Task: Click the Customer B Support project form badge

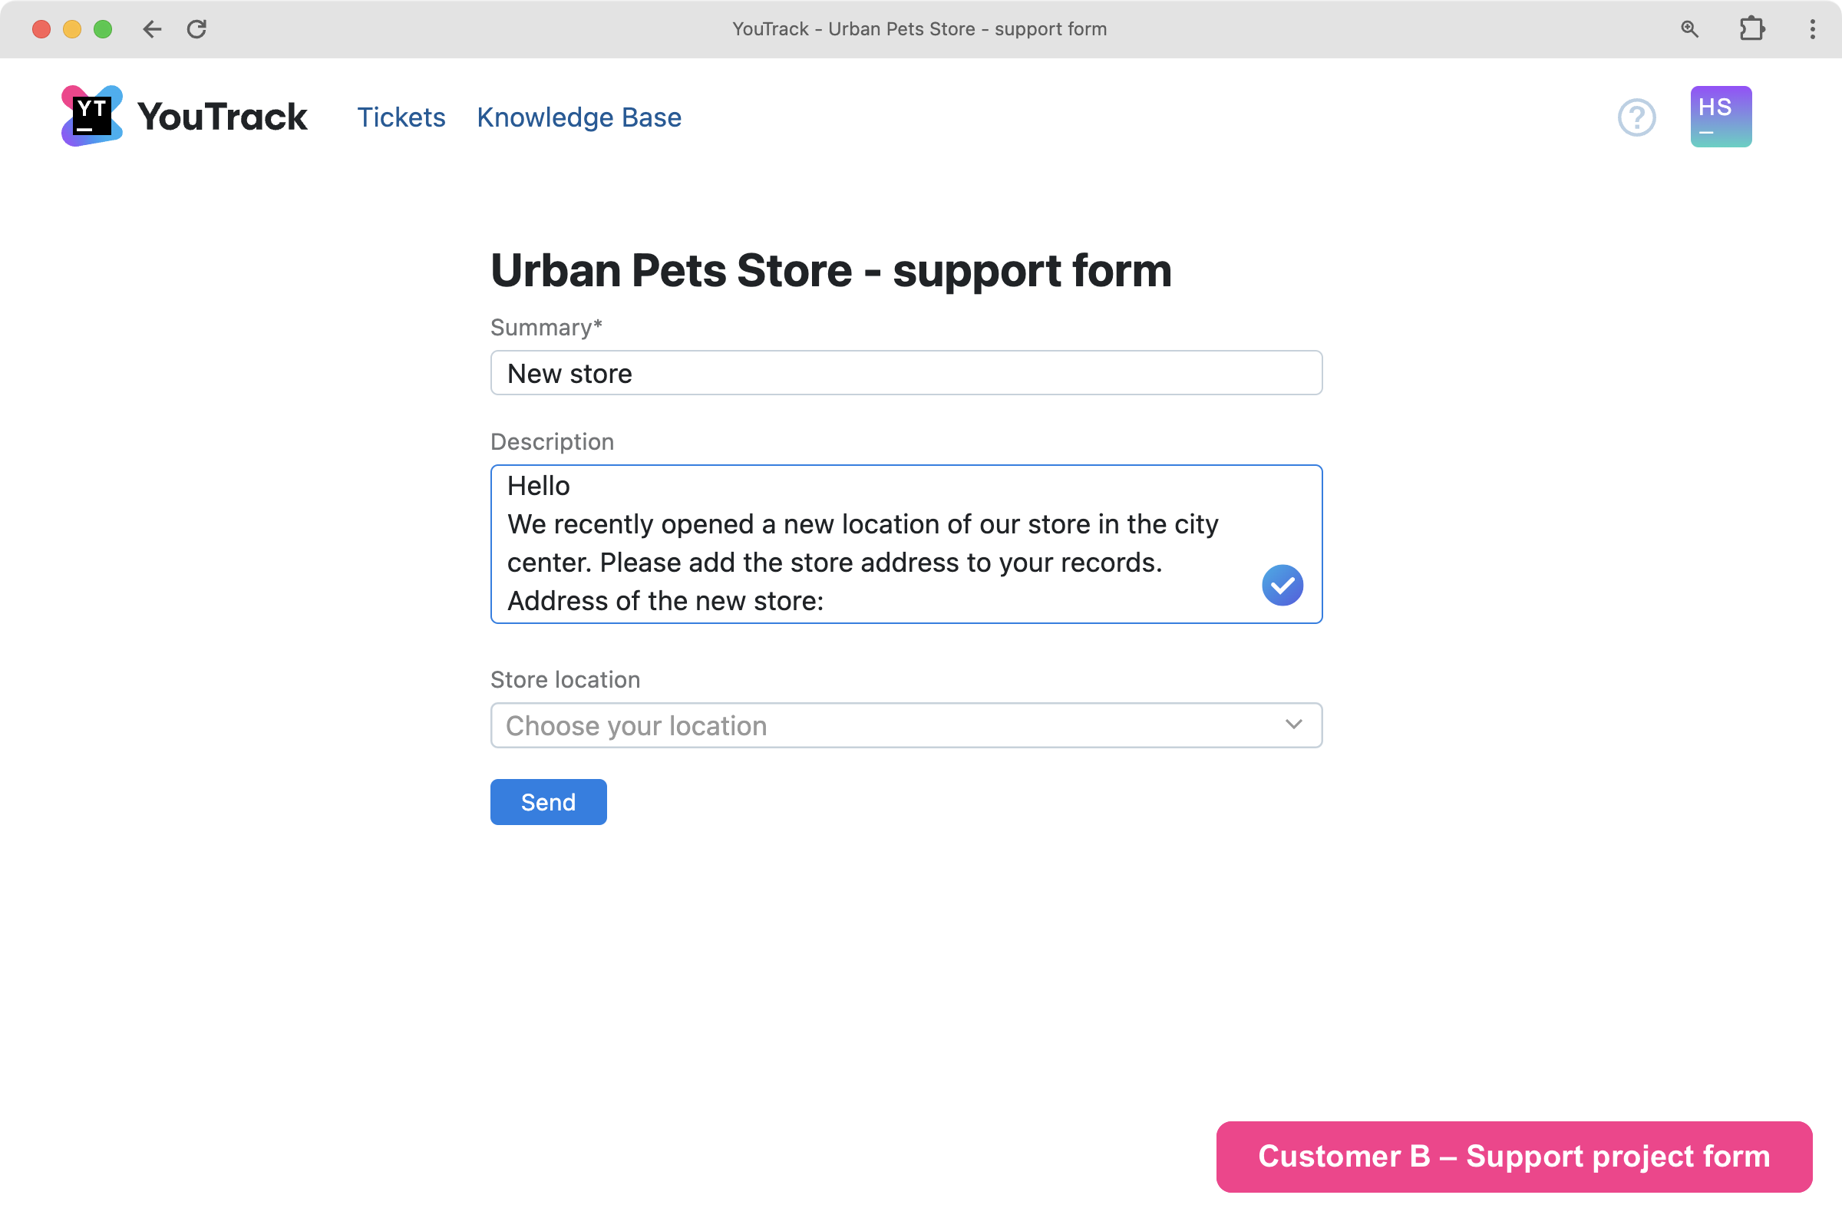Action: pyautogui.click(x=1513, y=1156)
